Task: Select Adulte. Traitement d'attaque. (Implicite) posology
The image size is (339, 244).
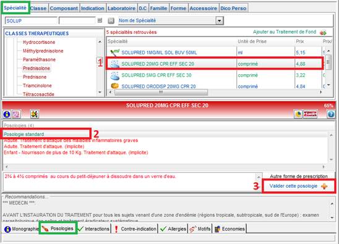Action: click(x=44, y=146)
